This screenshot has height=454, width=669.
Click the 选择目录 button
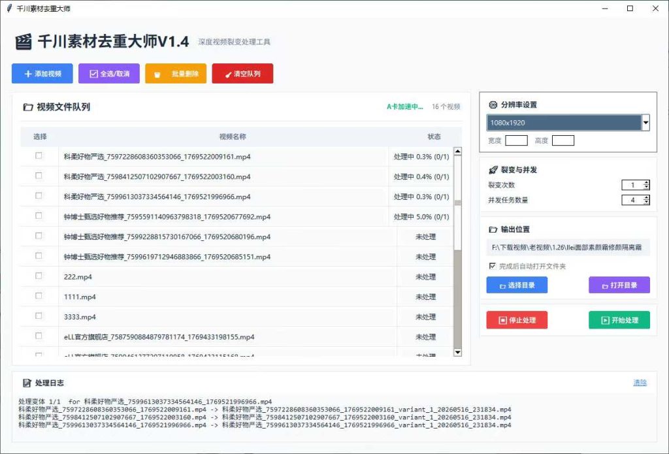click(517, 285)
